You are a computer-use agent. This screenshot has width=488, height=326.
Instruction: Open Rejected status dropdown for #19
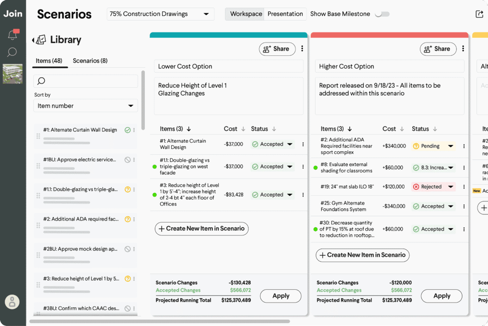point(433,187)
